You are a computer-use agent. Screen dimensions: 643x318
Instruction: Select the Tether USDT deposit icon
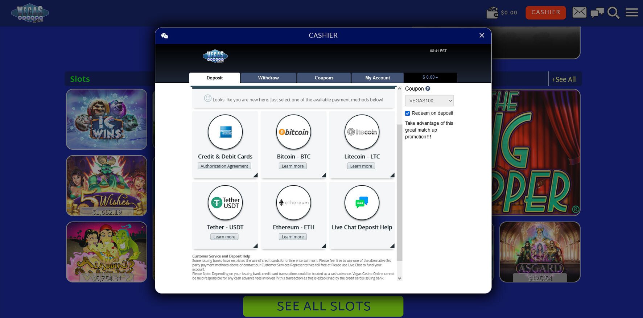(225, 203)
